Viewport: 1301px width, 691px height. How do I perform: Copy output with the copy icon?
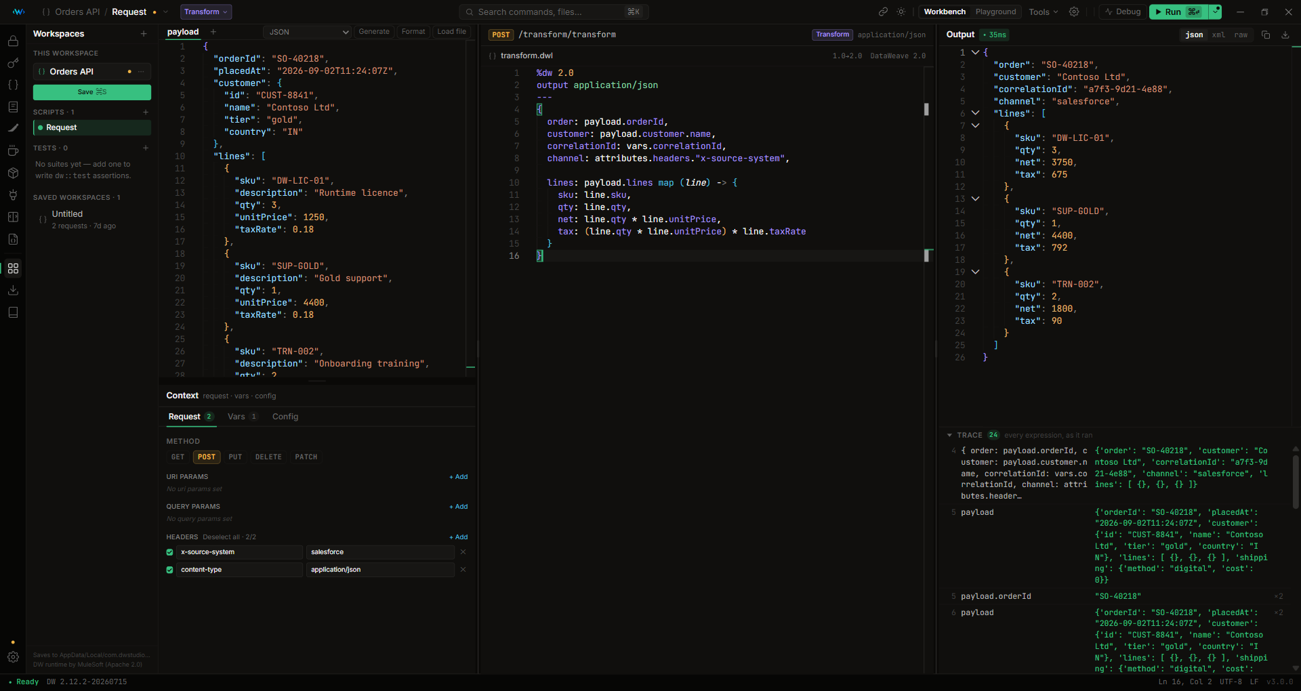point(1266,35)
